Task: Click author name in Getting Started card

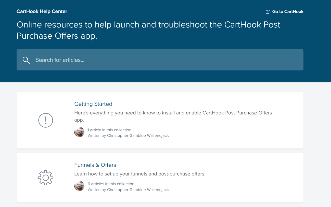Action: point(138,136)
